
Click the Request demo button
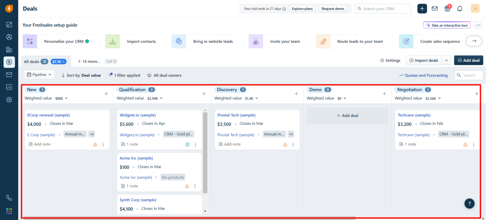click(x=333, y=9)
